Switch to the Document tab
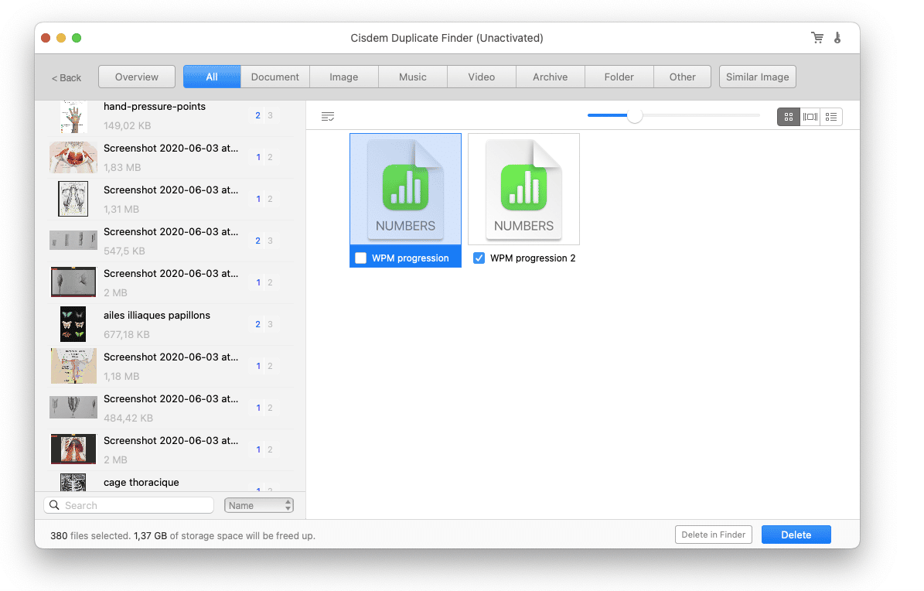Viewport: 924px width, 591px height. click(274, 77)
